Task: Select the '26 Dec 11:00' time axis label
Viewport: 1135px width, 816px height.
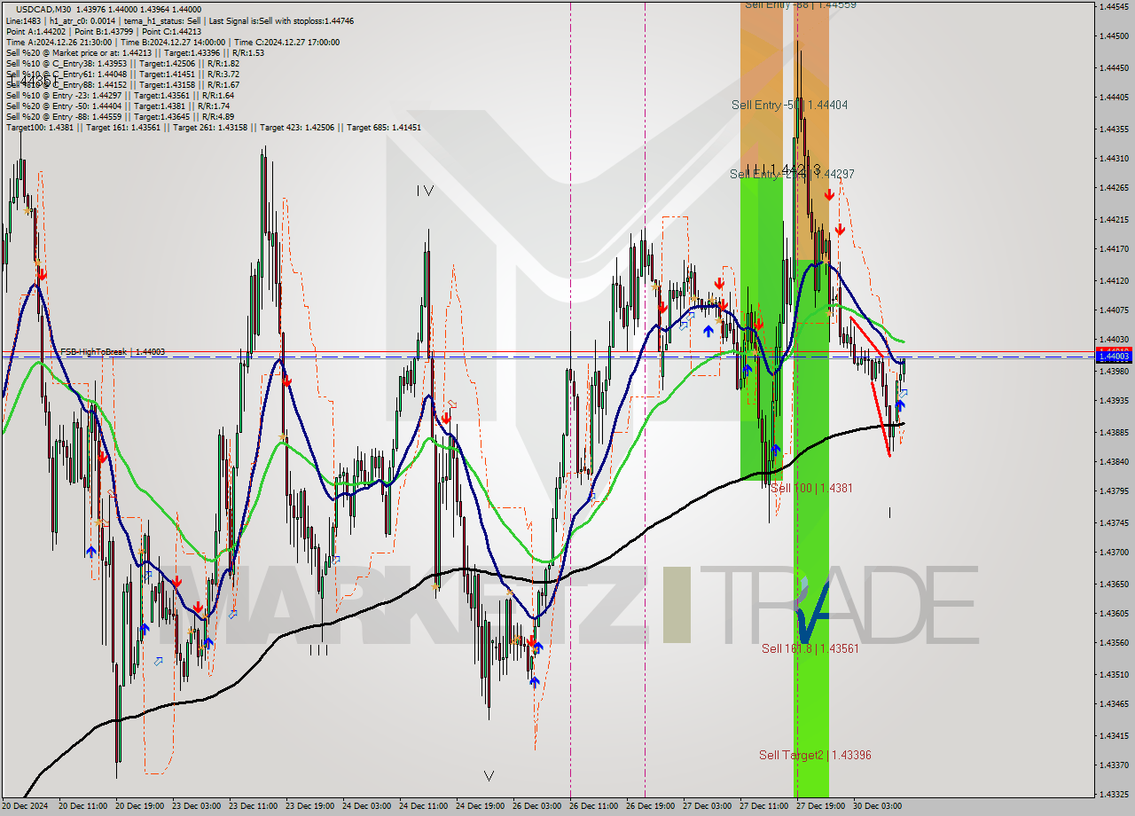Action: (x=594, y=806)
